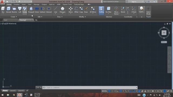
Task: Open the Insert ribbon tab
Action: click(24, 4)
